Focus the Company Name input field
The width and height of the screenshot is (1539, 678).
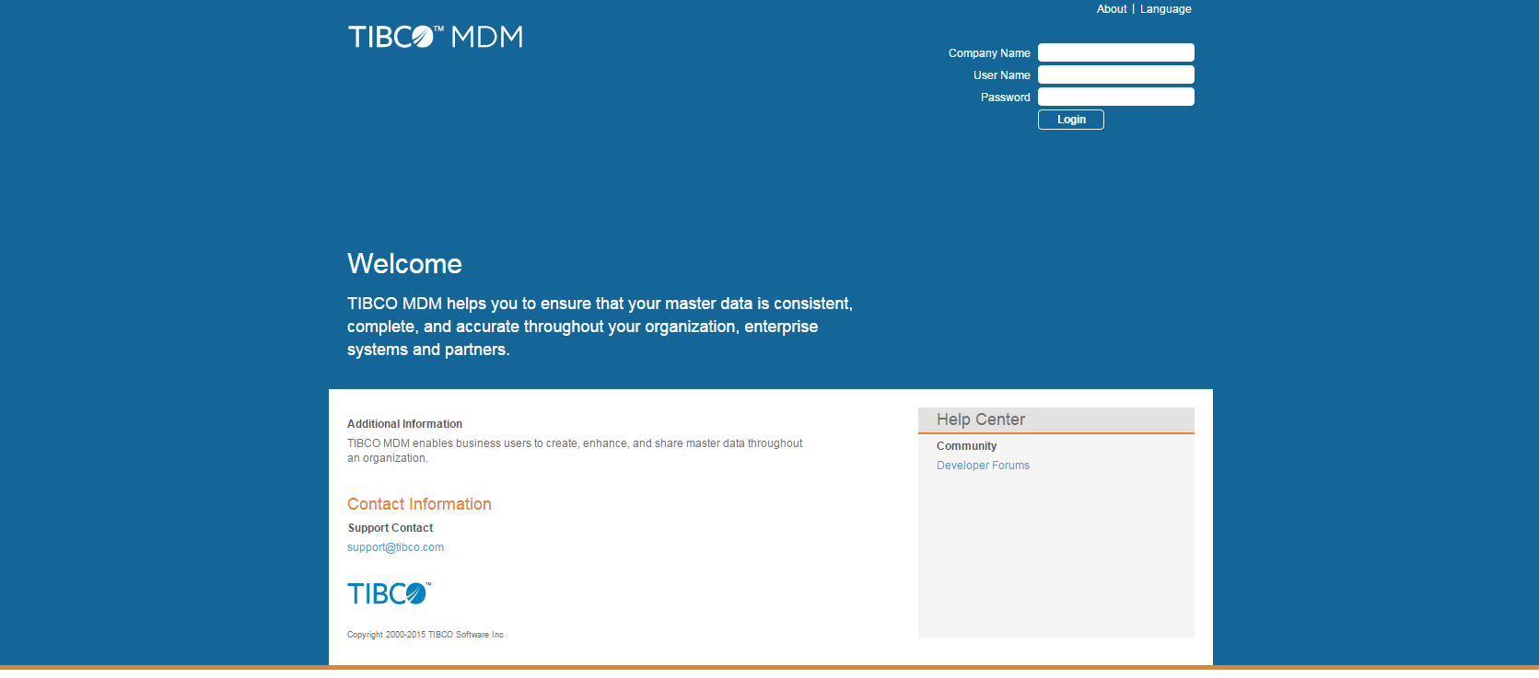click(x=1115, y=52)
